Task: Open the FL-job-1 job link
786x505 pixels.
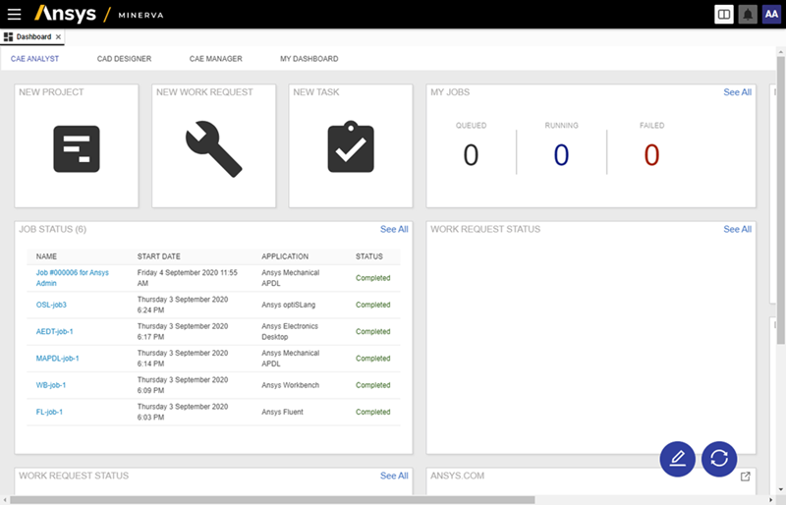Action: click(x=49, y=412)
